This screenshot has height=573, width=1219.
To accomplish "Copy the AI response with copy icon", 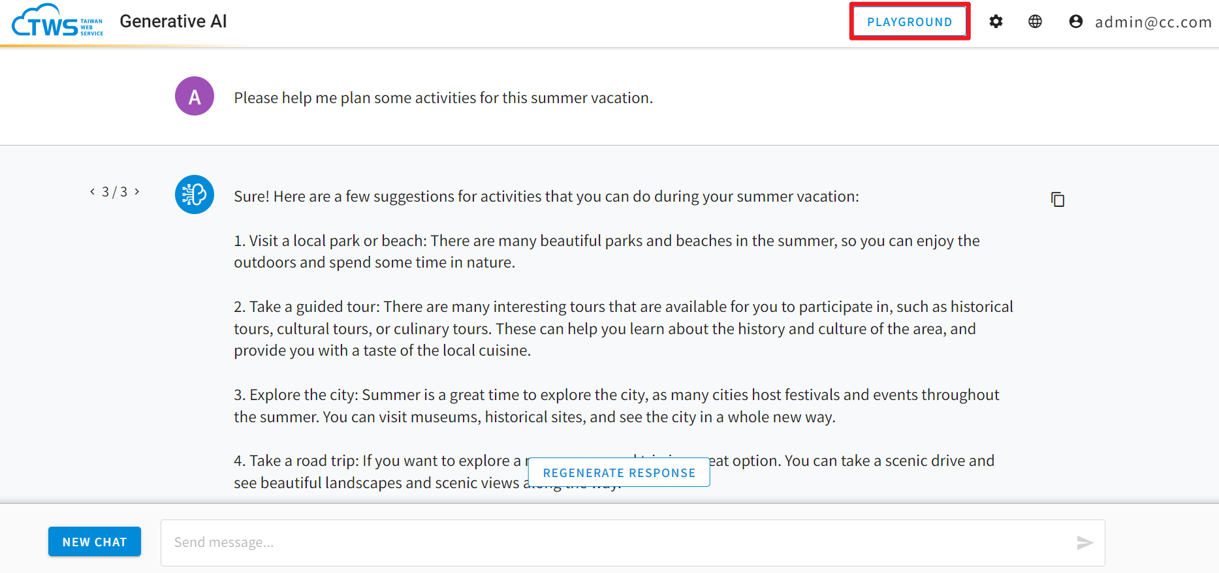I will [x=1058, y=199].
